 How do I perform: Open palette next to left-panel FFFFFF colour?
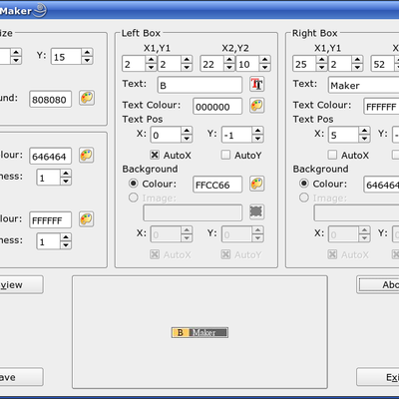click(x=87, y=219)
